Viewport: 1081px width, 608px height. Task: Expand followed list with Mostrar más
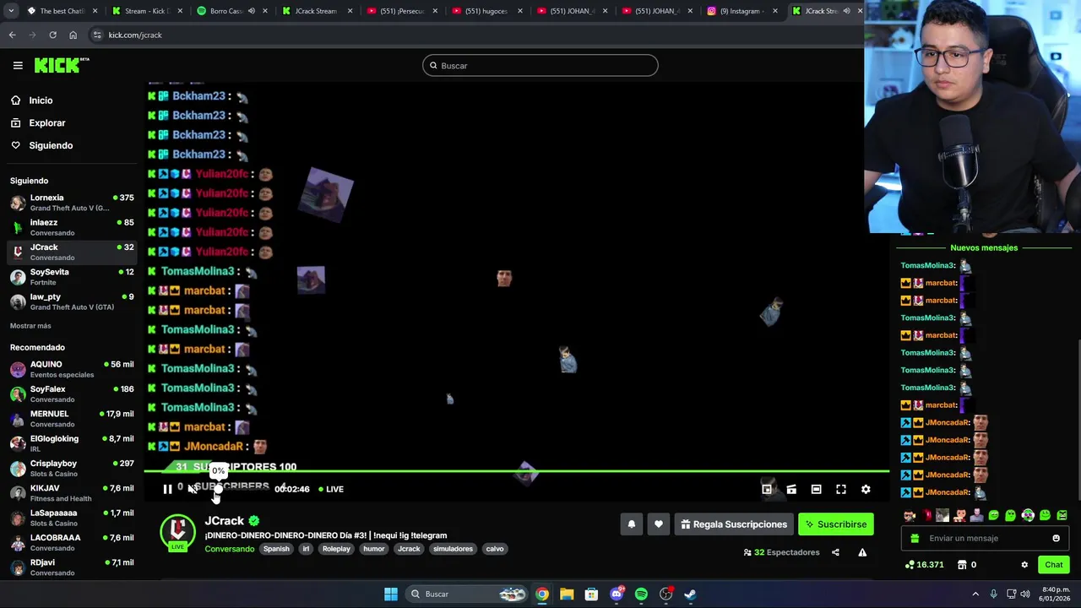30,326
